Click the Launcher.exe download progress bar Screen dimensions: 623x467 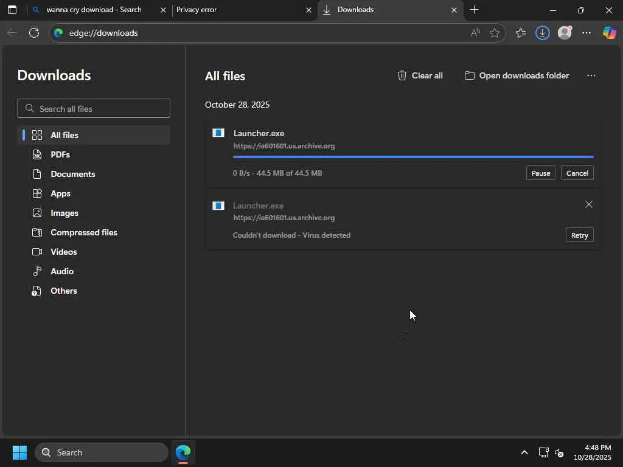click(412, 157)
